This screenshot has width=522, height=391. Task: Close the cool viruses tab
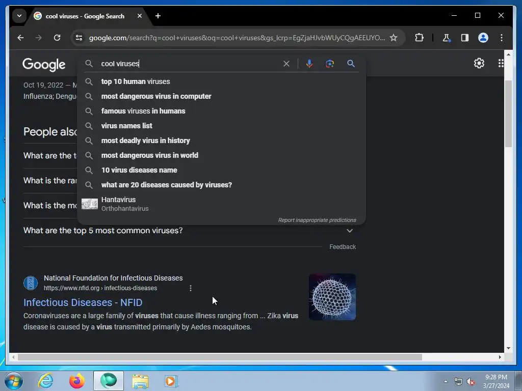click(140, 16)
